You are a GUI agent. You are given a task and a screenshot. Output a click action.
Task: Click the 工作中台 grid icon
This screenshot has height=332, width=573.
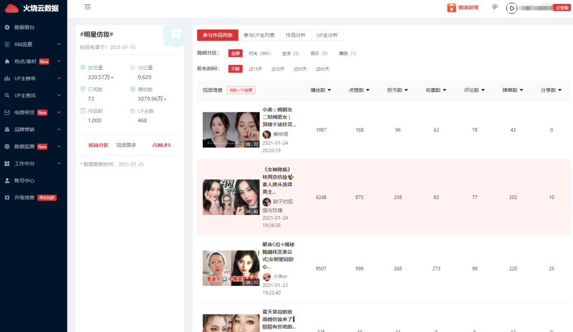click(7, 164)
